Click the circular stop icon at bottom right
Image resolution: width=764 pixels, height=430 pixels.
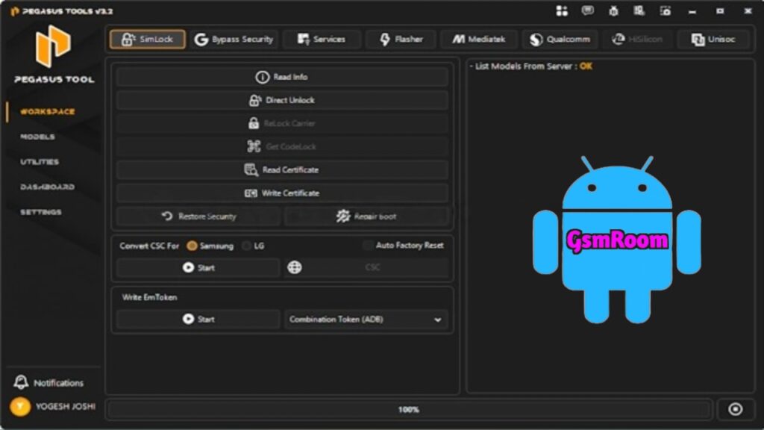coord(735,409)
